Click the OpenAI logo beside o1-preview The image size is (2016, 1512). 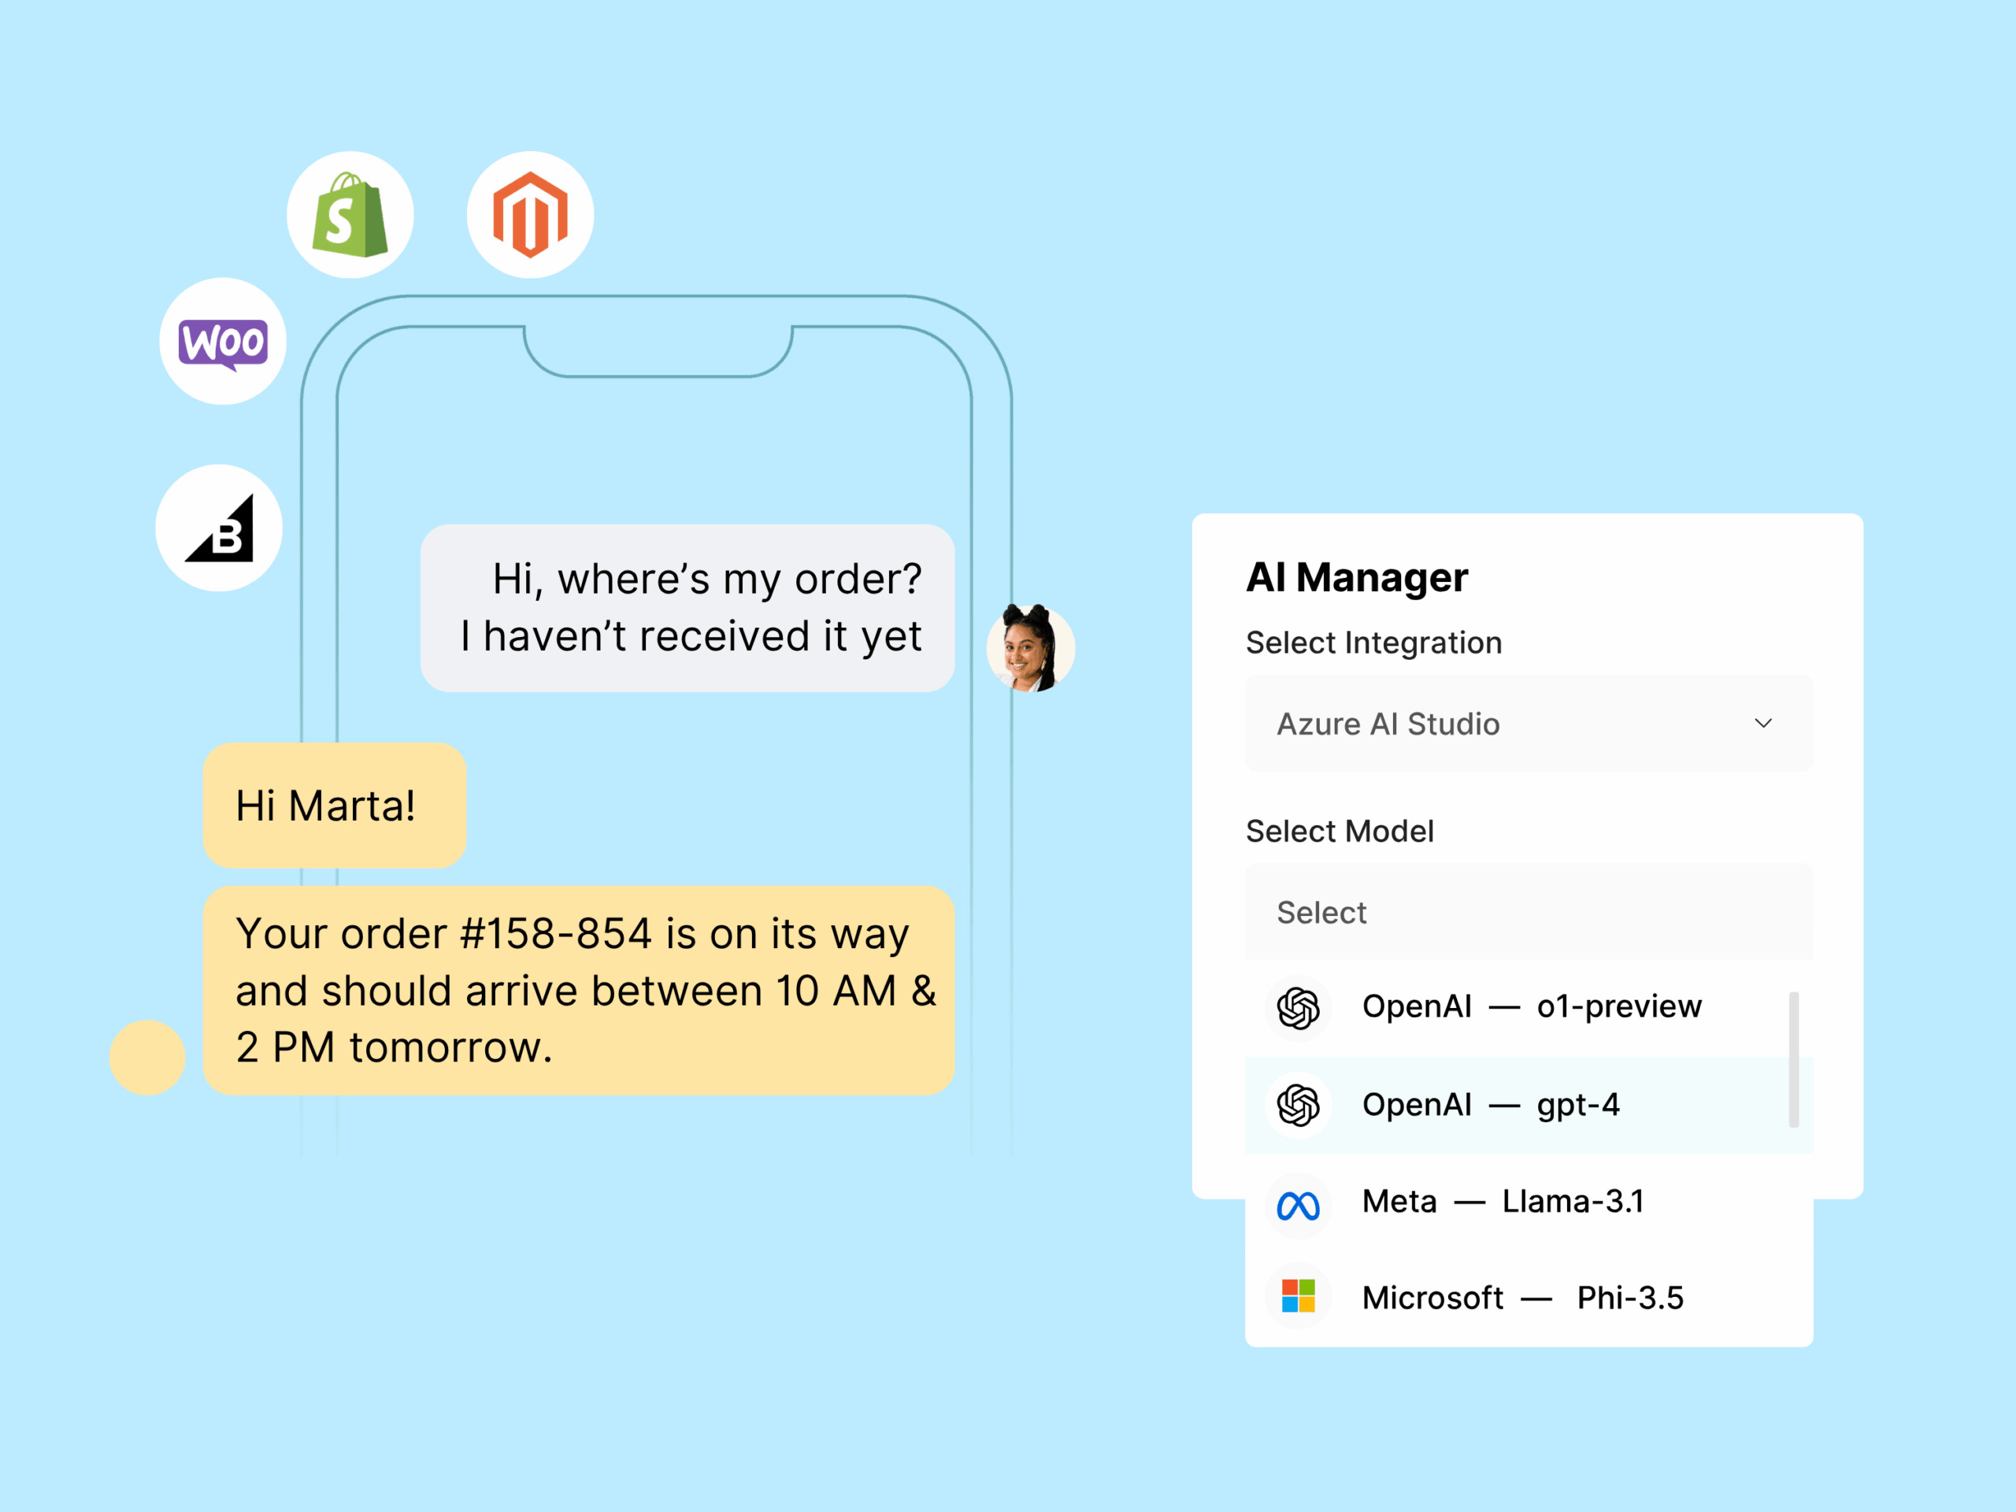pos(1298,1008)
